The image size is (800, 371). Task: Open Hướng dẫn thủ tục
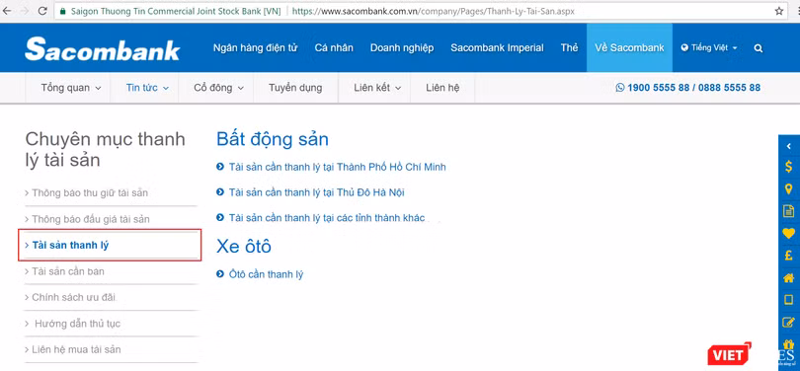[x=77, y=324]
